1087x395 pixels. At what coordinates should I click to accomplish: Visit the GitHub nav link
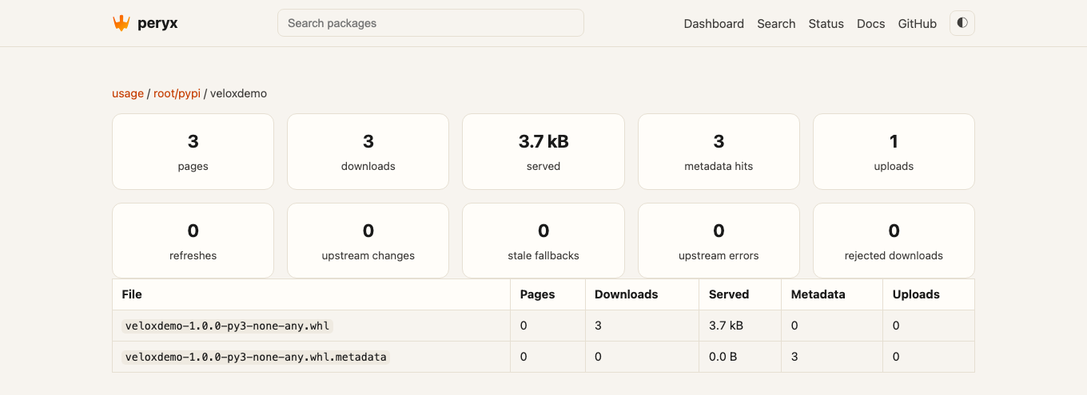(918, 24)
